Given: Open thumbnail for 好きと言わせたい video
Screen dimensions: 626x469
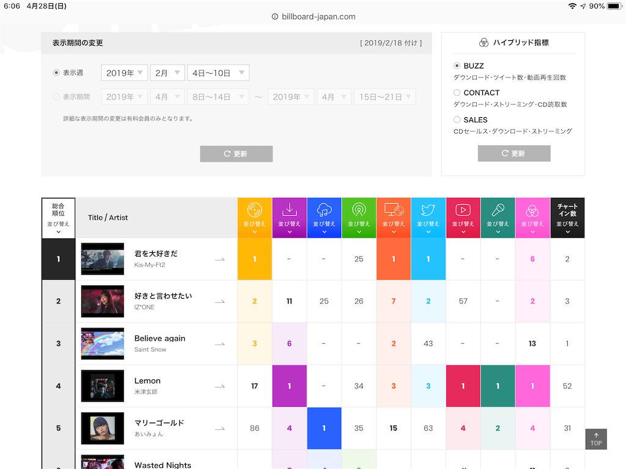Looking at the screenshot, I should click(x=103, y=302).
